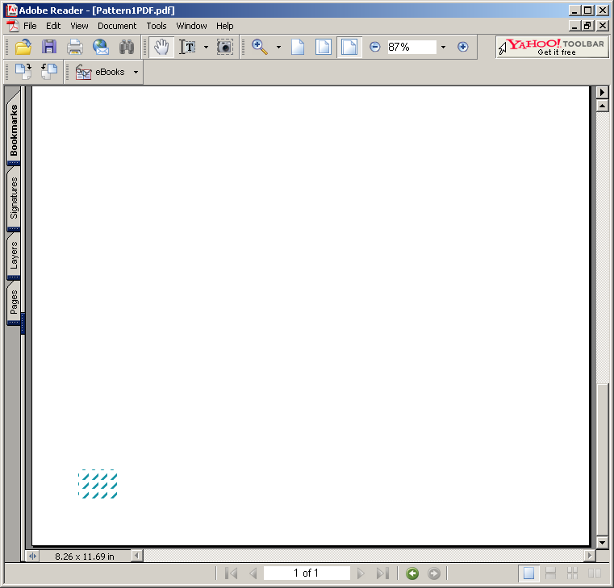
Task: Open a file with the folder icon
Action: point(23,47)
